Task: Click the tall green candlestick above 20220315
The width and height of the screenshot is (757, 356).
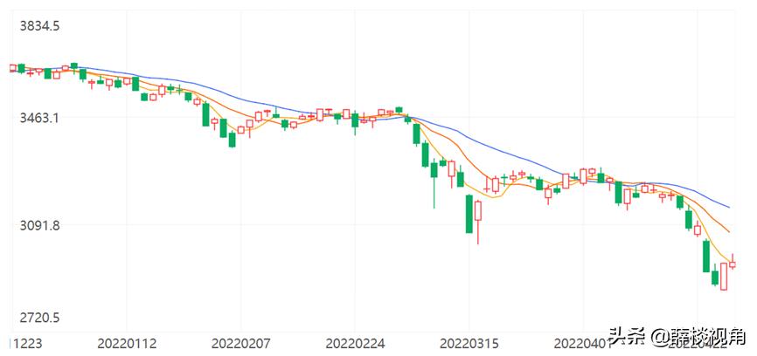Action: coord(469,214)
